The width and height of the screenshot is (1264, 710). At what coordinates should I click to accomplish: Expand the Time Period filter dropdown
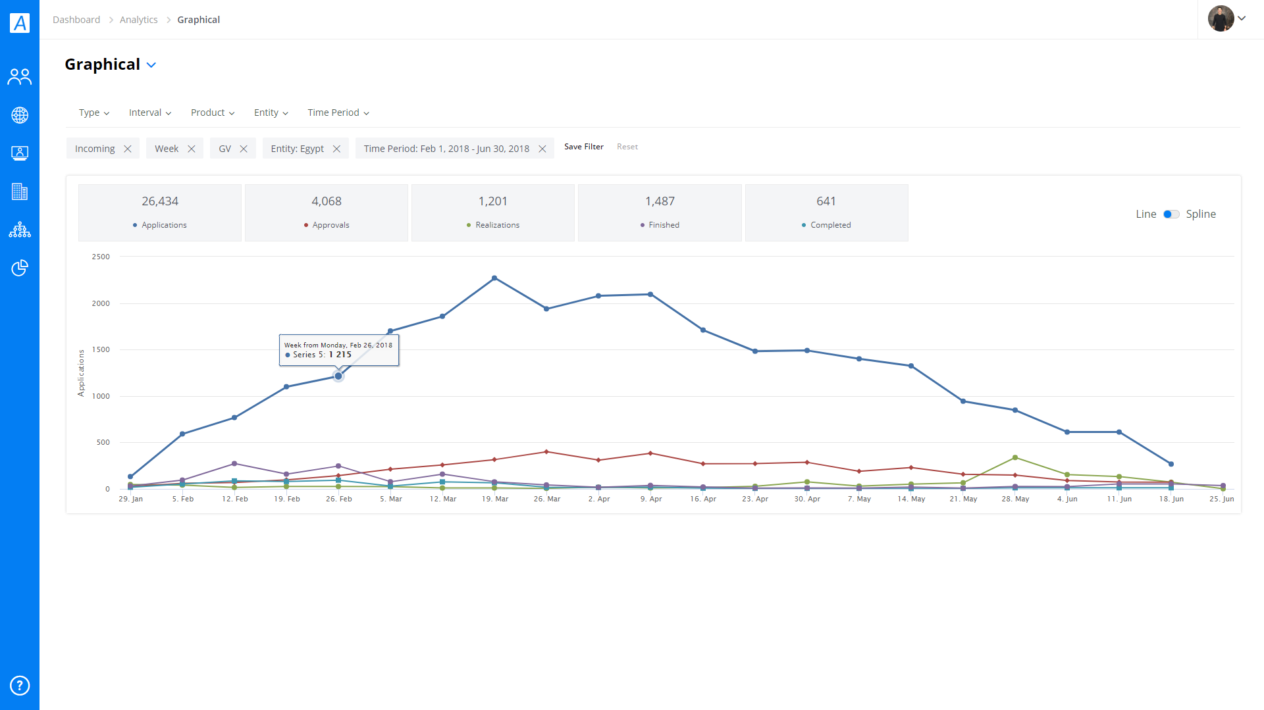(x=338, y=113)
